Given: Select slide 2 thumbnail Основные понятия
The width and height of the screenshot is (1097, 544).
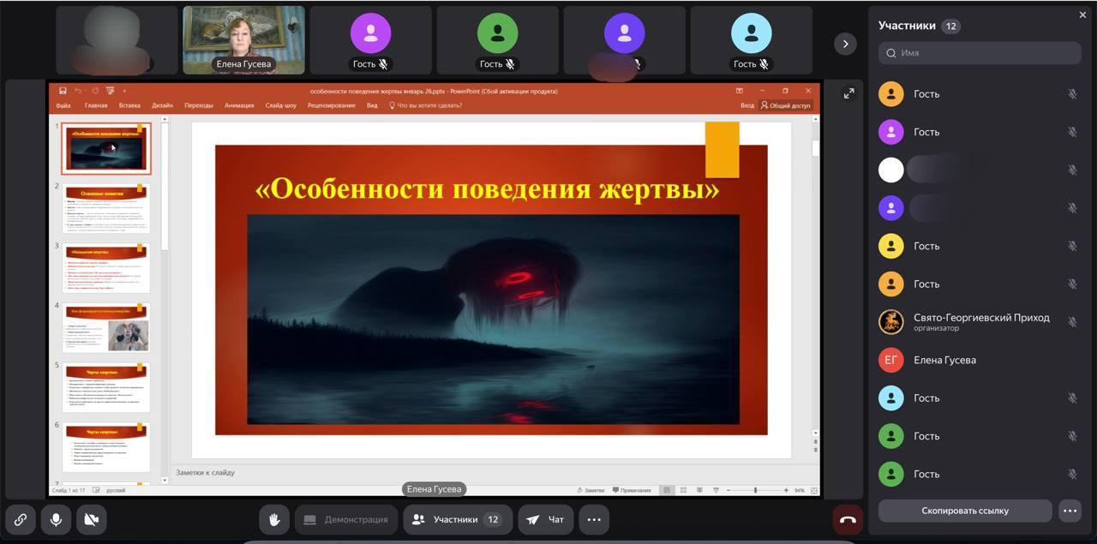Looking at the screenshot, I should point(106,207).
